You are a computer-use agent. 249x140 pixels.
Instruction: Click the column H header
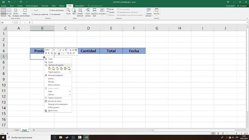pyautogui.click(x=180, y=28)
